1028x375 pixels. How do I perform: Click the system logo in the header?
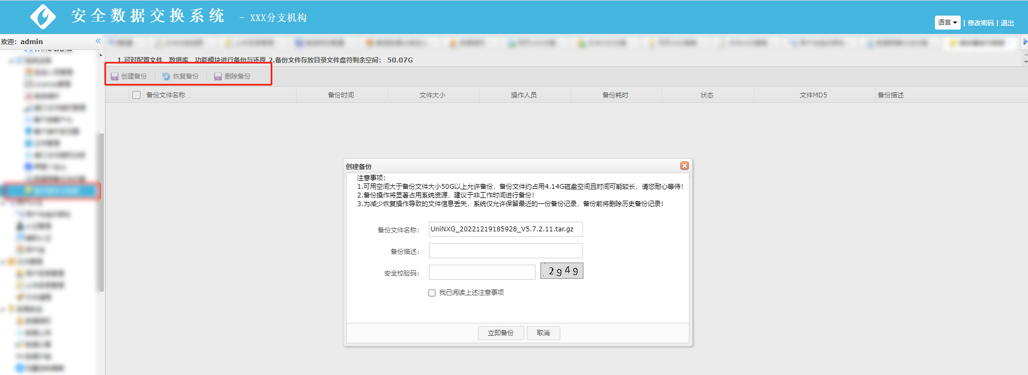[x=43, y=16]
